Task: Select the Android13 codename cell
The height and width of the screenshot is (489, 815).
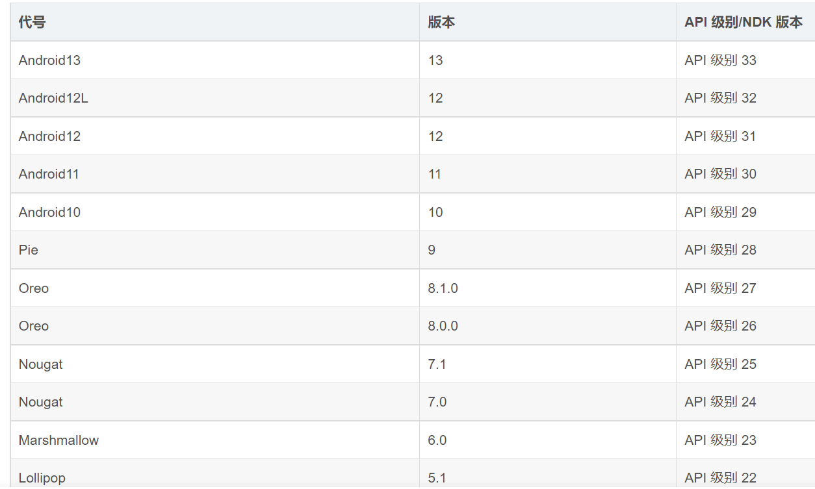Action: (215, 60)
